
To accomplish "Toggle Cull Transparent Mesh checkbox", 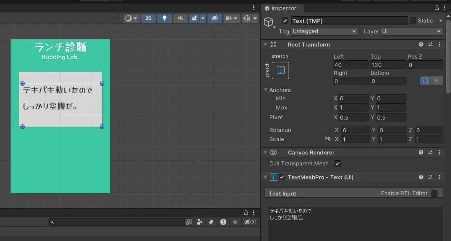I will coord(337,164).
